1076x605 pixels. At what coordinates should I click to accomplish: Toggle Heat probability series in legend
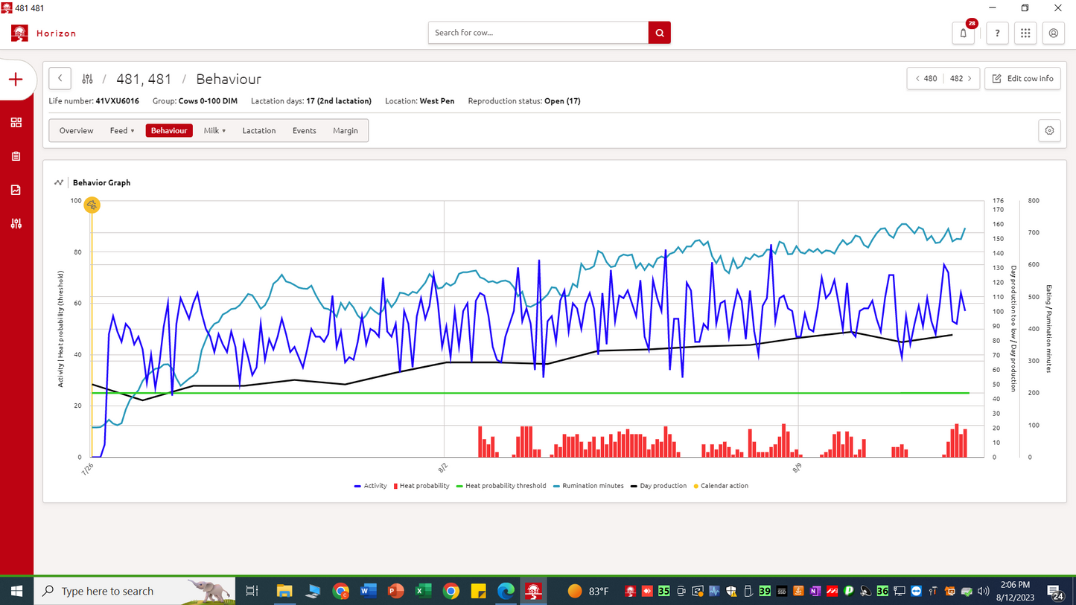[424, 486]
